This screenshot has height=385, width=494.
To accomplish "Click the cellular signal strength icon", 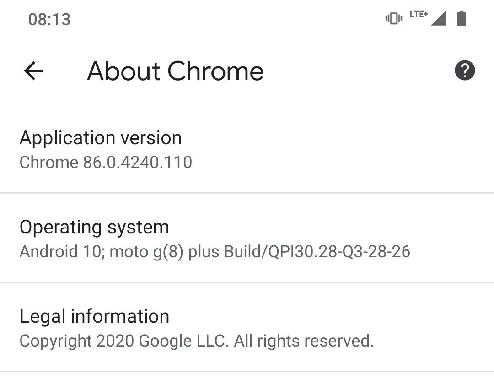I will click(x=438, y=19).
